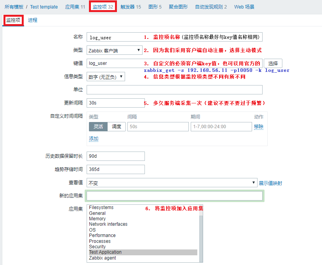Screen dimensions: 322x265
Task: Select Security in the 应用集 list
Action: click(143, 246)
